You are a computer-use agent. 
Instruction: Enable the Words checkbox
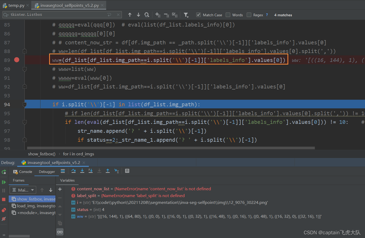point(228,15)
